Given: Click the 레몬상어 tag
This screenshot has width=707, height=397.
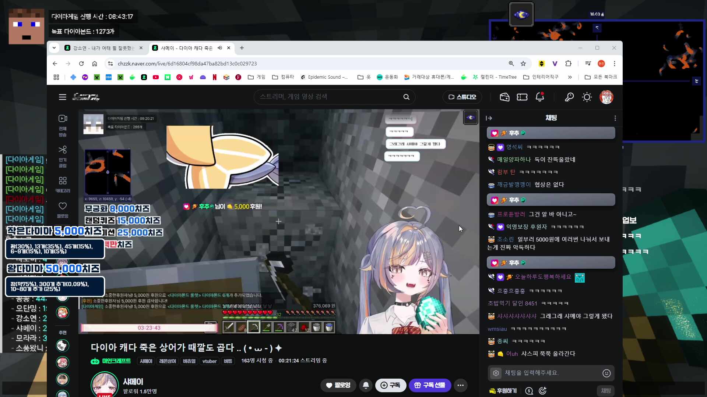Looking at the screenshot, I should pos(167,361).
